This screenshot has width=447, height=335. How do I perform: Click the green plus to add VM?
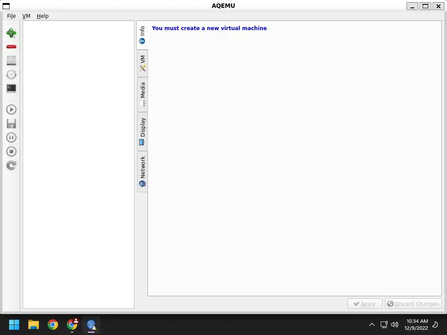click(x=11, y=33)
